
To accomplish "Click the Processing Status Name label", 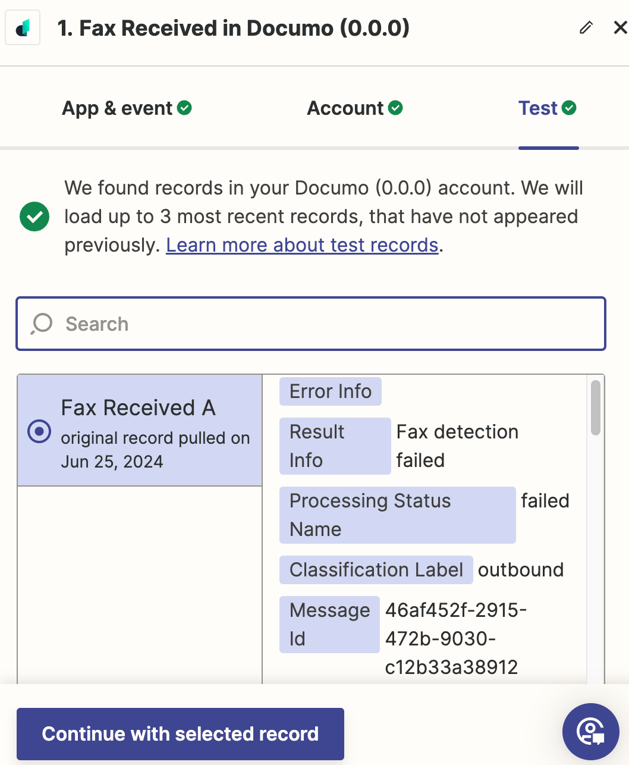I will tap(398, 515).
